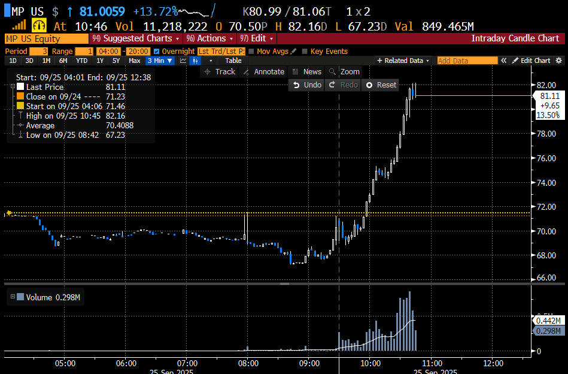Reset the chart view
Viewport: 568px width, 374px height.
[x=381, y=85]
